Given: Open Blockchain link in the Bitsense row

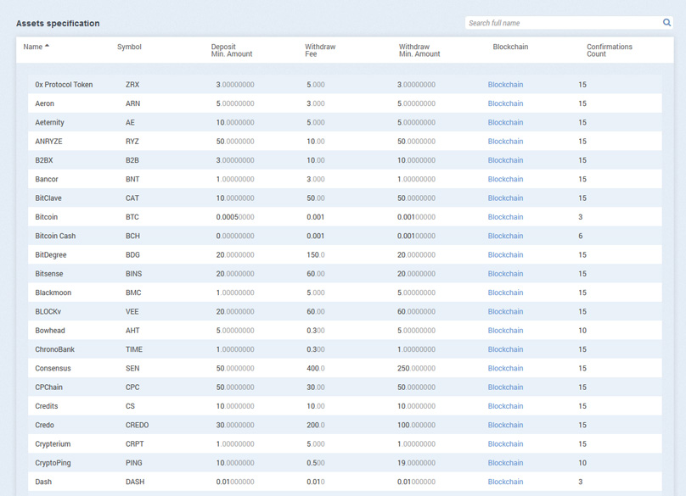Looking at the screenshot, I should click(x=505, y=274).
